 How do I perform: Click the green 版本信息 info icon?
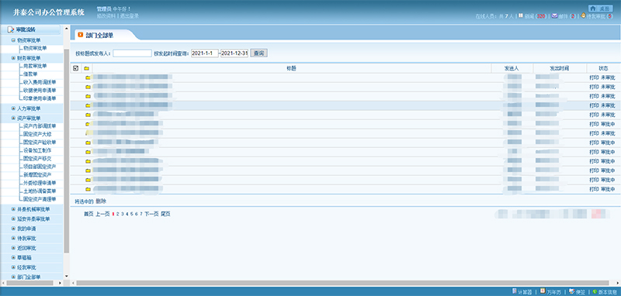click(595, 292)
